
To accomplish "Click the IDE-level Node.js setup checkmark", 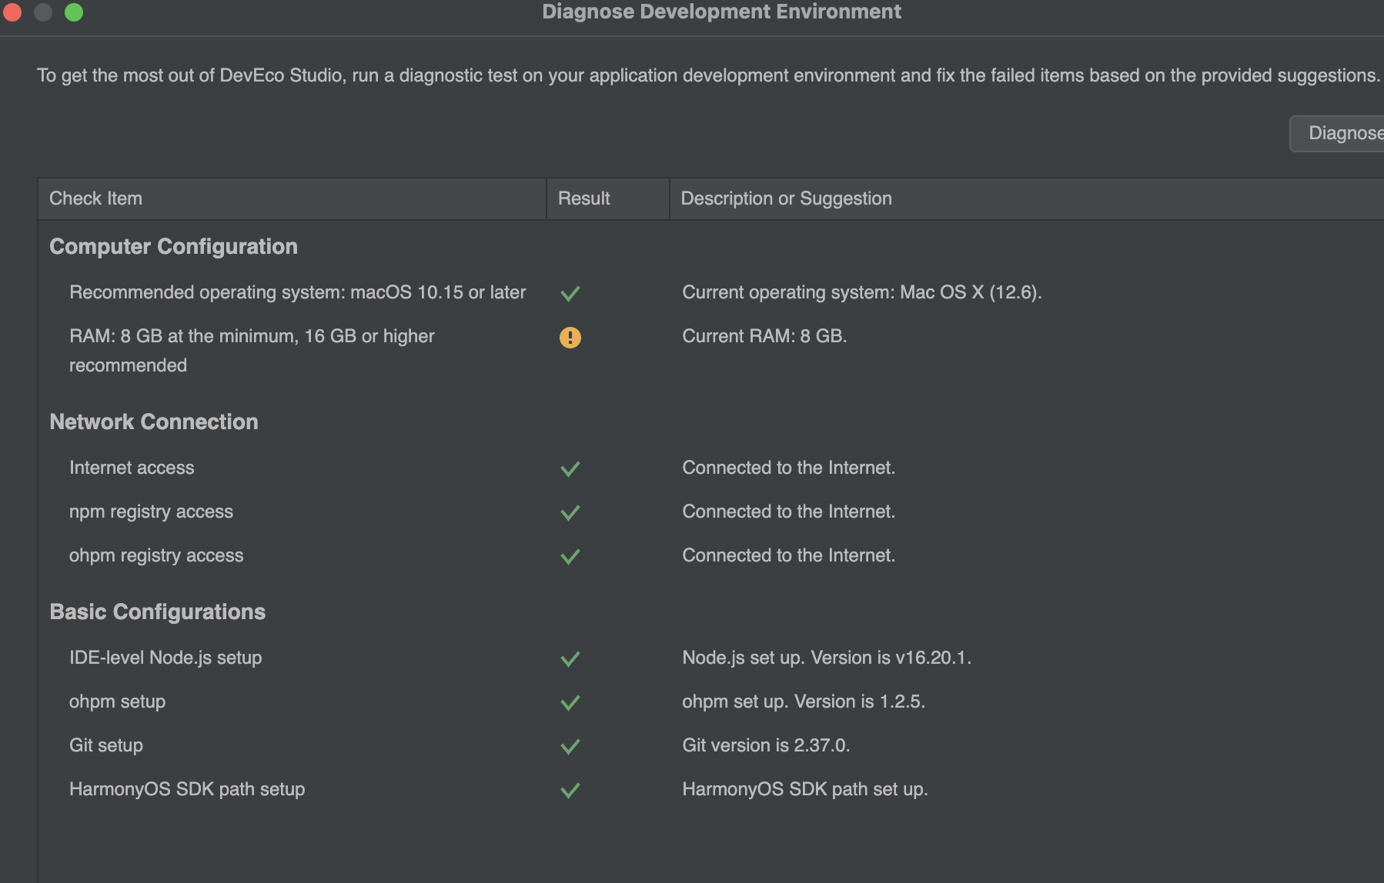I will (570, 658).
